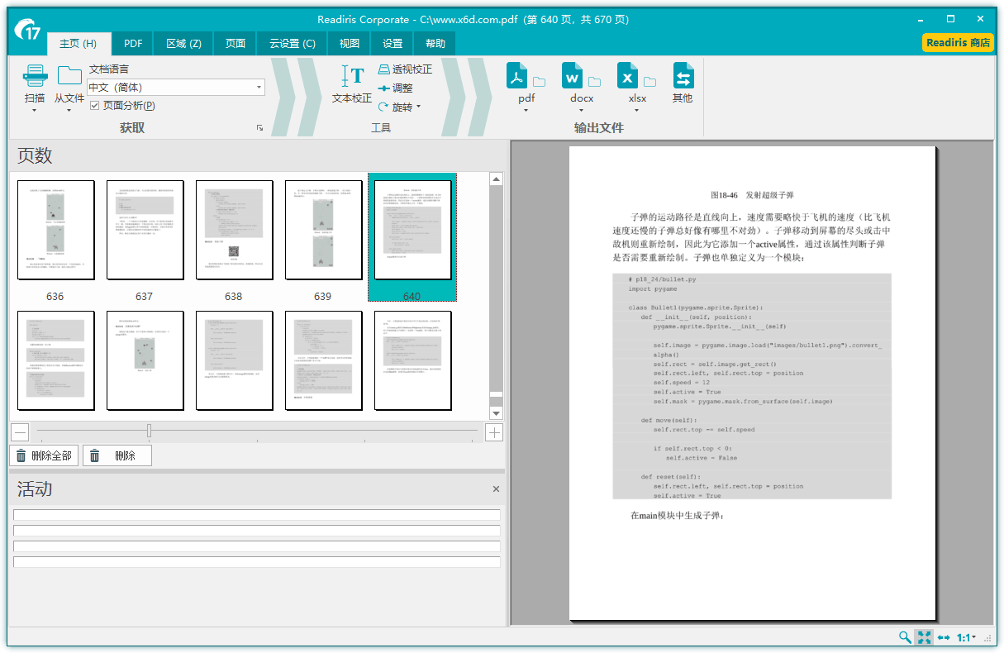Screen dimensions: 1004x653
Task: Click the xlsx Excel output icon
Action: click(x=628, y=77)
